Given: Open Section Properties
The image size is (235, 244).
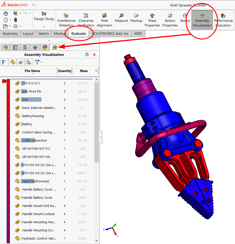Looking at the screenshot, I should 170,20.
